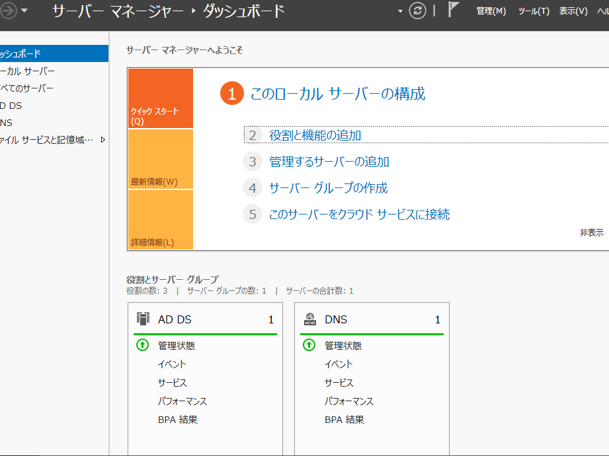The height and width of the screenshot is (456, 609).
Task: Open パフォーマンス in the AD DS tile
Action: pos(183,401)
